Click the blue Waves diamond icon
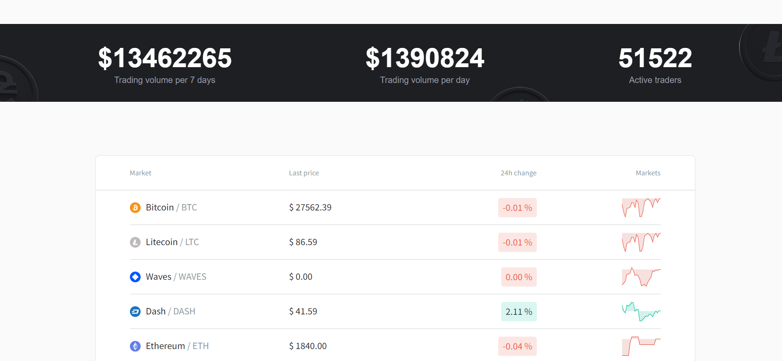782x361 pixels. [x=135, y=277]
